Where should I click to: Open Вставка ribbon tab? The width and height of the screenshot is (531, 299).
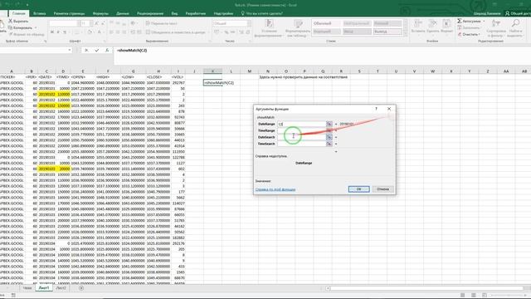(x=39, y=13)
